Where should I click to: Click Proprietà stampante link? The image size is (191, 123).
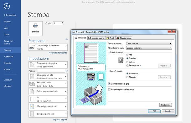[58, 53]
